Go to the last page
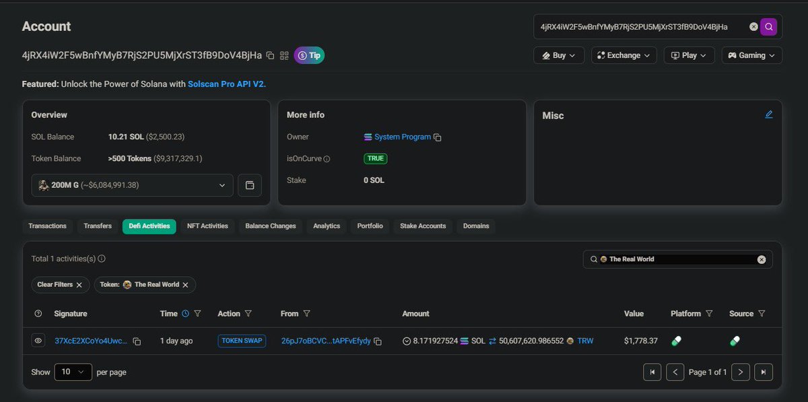 [x=764, y=372]
